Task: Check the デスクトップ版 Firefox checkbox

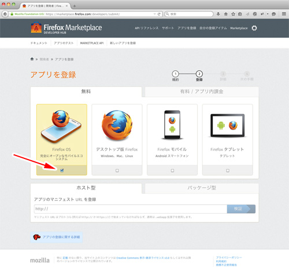Action: click(x=117, y=171)
